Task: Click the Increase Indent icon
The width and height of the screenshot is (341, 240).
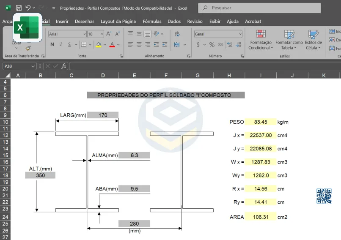Action: [165, 44]
